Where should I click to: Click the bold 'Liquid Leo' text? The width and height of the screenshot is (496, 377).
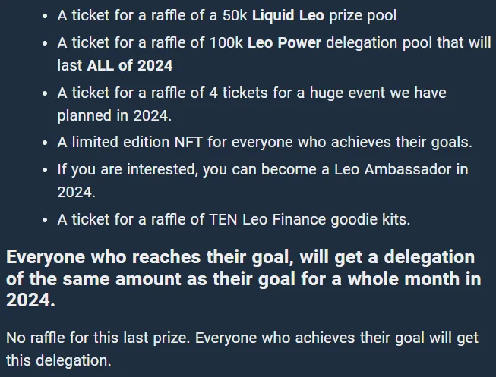click(288, 15)
